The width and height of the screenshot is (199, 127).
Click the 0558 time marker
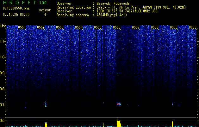click(x=155, y=27)
